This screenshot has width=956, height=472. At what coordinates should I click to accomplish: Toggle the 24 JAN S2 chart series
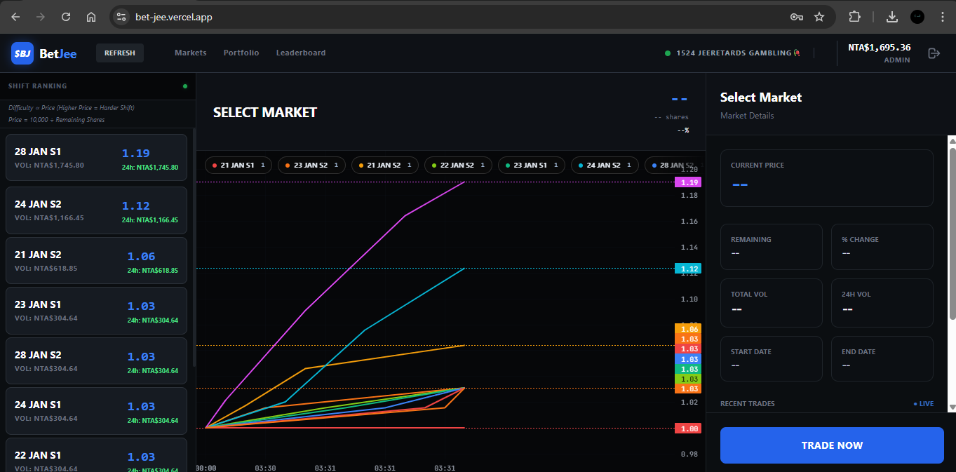(603, 166)
